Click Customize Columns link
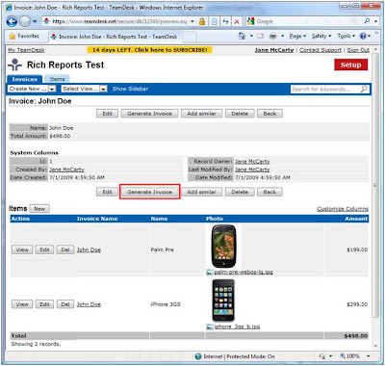The height and width of the screenshot is (366, 385). (343, 209)
